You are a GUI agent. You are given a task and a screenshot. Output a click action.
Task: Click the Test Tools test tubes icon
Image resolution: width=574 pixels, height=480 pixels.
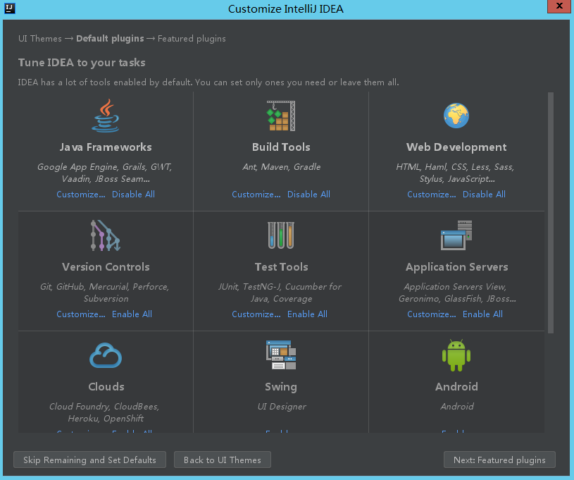281,235
